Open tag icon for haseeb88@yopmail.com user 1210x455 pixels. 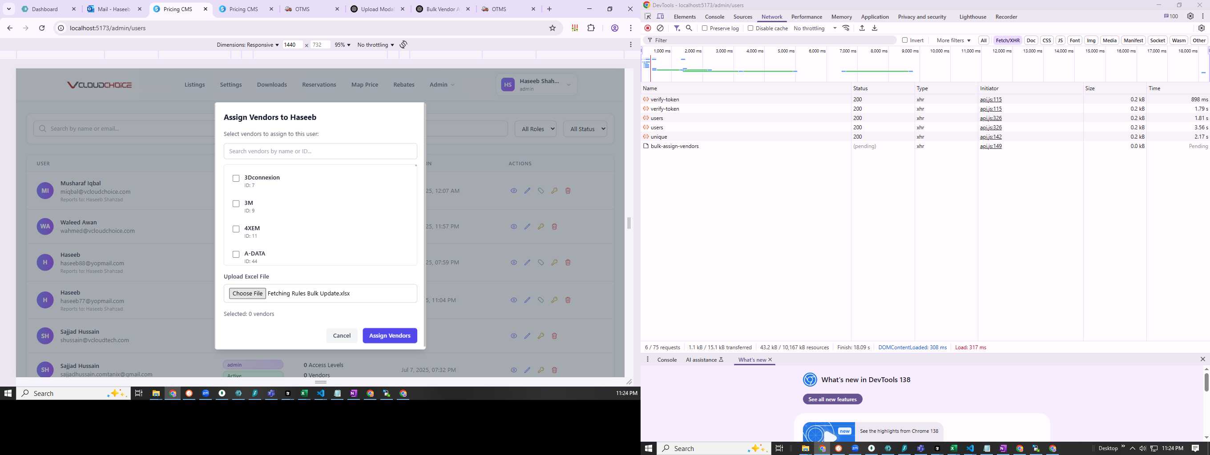pyautogui.click(x=541, y=263)
